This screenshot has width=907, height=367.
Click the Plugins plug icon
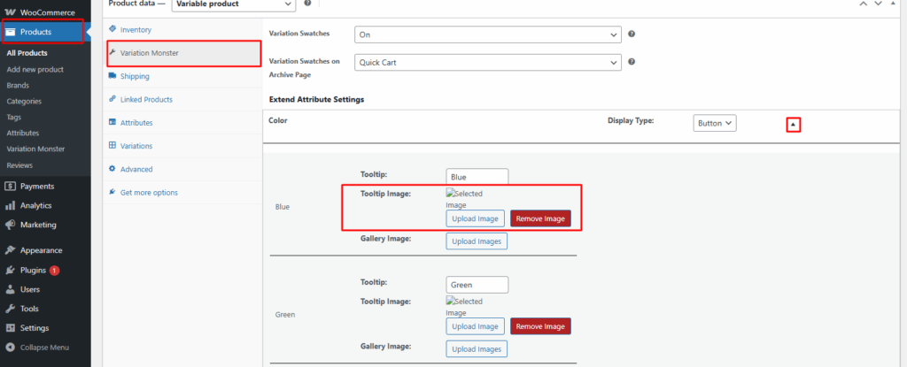10,270
